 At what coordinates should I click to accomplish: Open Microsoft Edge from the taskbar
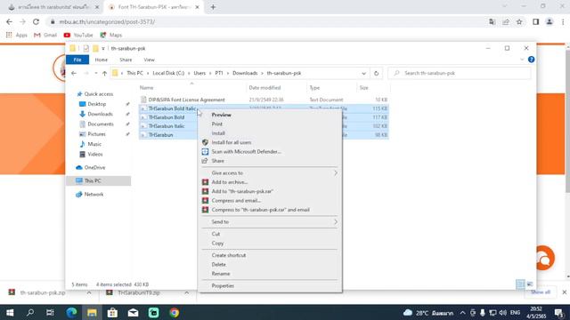[71, 312]
